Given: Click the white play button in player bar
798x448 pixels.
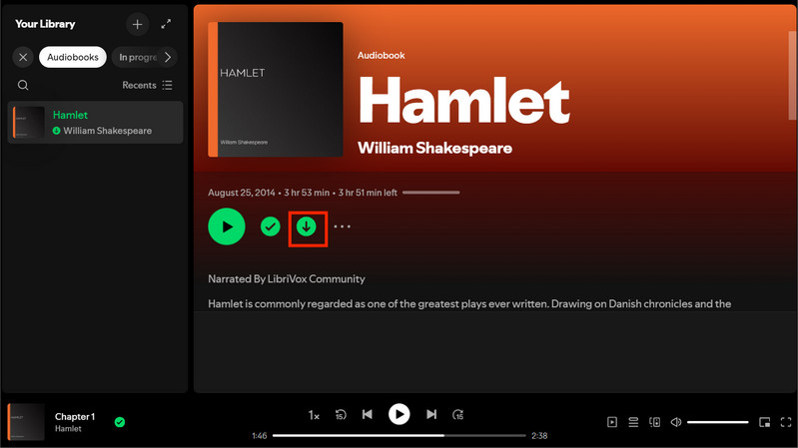Looking at the screenshot, I should 399,414.
